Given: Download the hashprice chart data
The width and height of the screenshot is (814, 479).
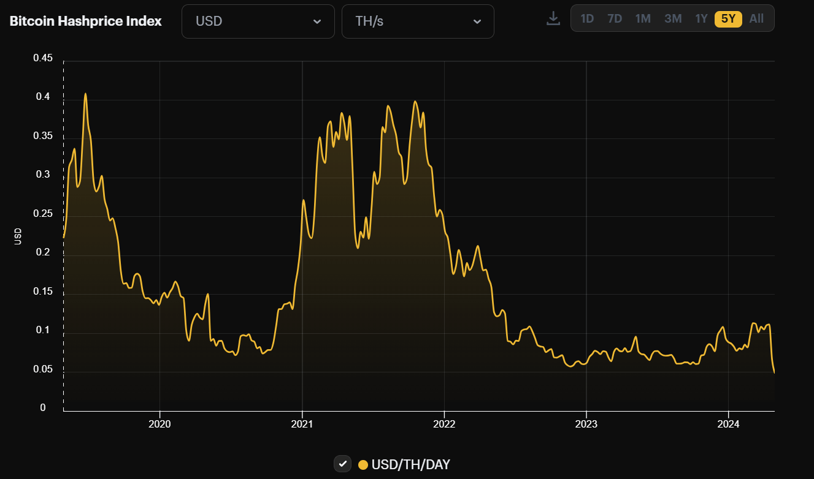Looking at the screenshot, I should point(553,18).
